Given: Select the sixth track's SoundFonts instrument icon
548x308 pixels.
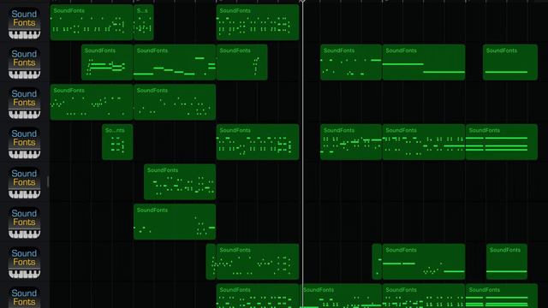Looking at the screenshot, I should tap(24, 222).
